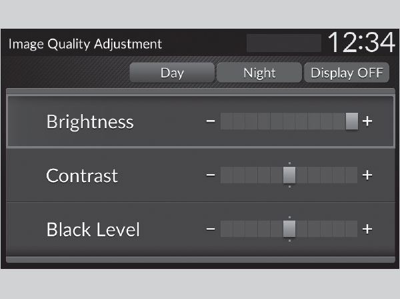The image size is (400, 299).
Task: Select the Brightness row label
Action: [90, 122]
